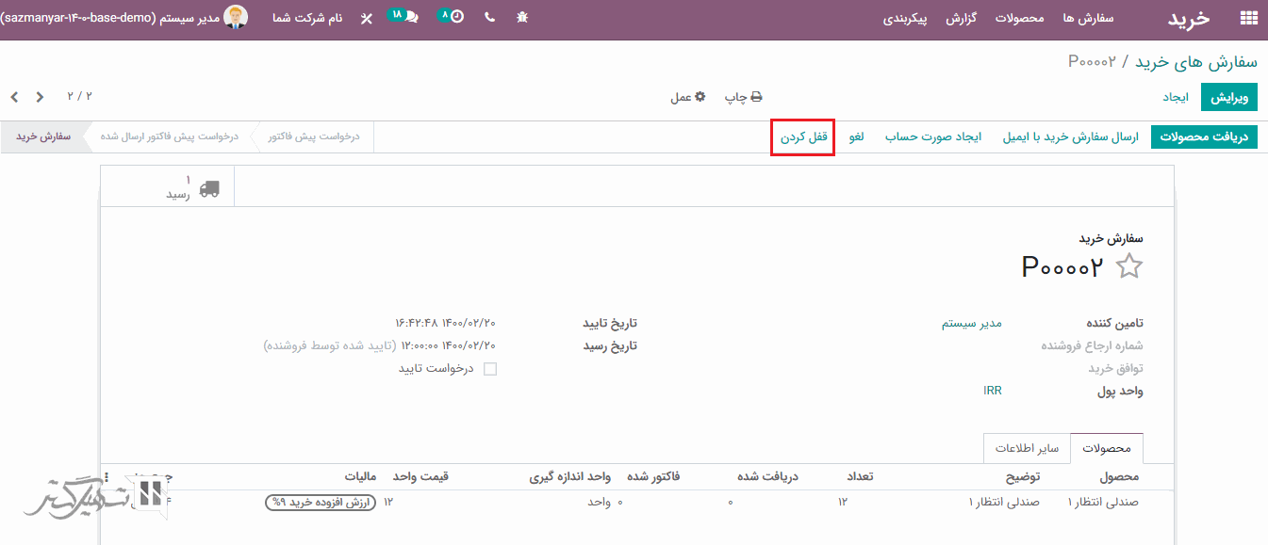Image resolution: width=1268 pixels, height=545 pixels.
Task: Open نام شرکت شما company switcher
Action: pyautogui.click(x=307, y=18)
